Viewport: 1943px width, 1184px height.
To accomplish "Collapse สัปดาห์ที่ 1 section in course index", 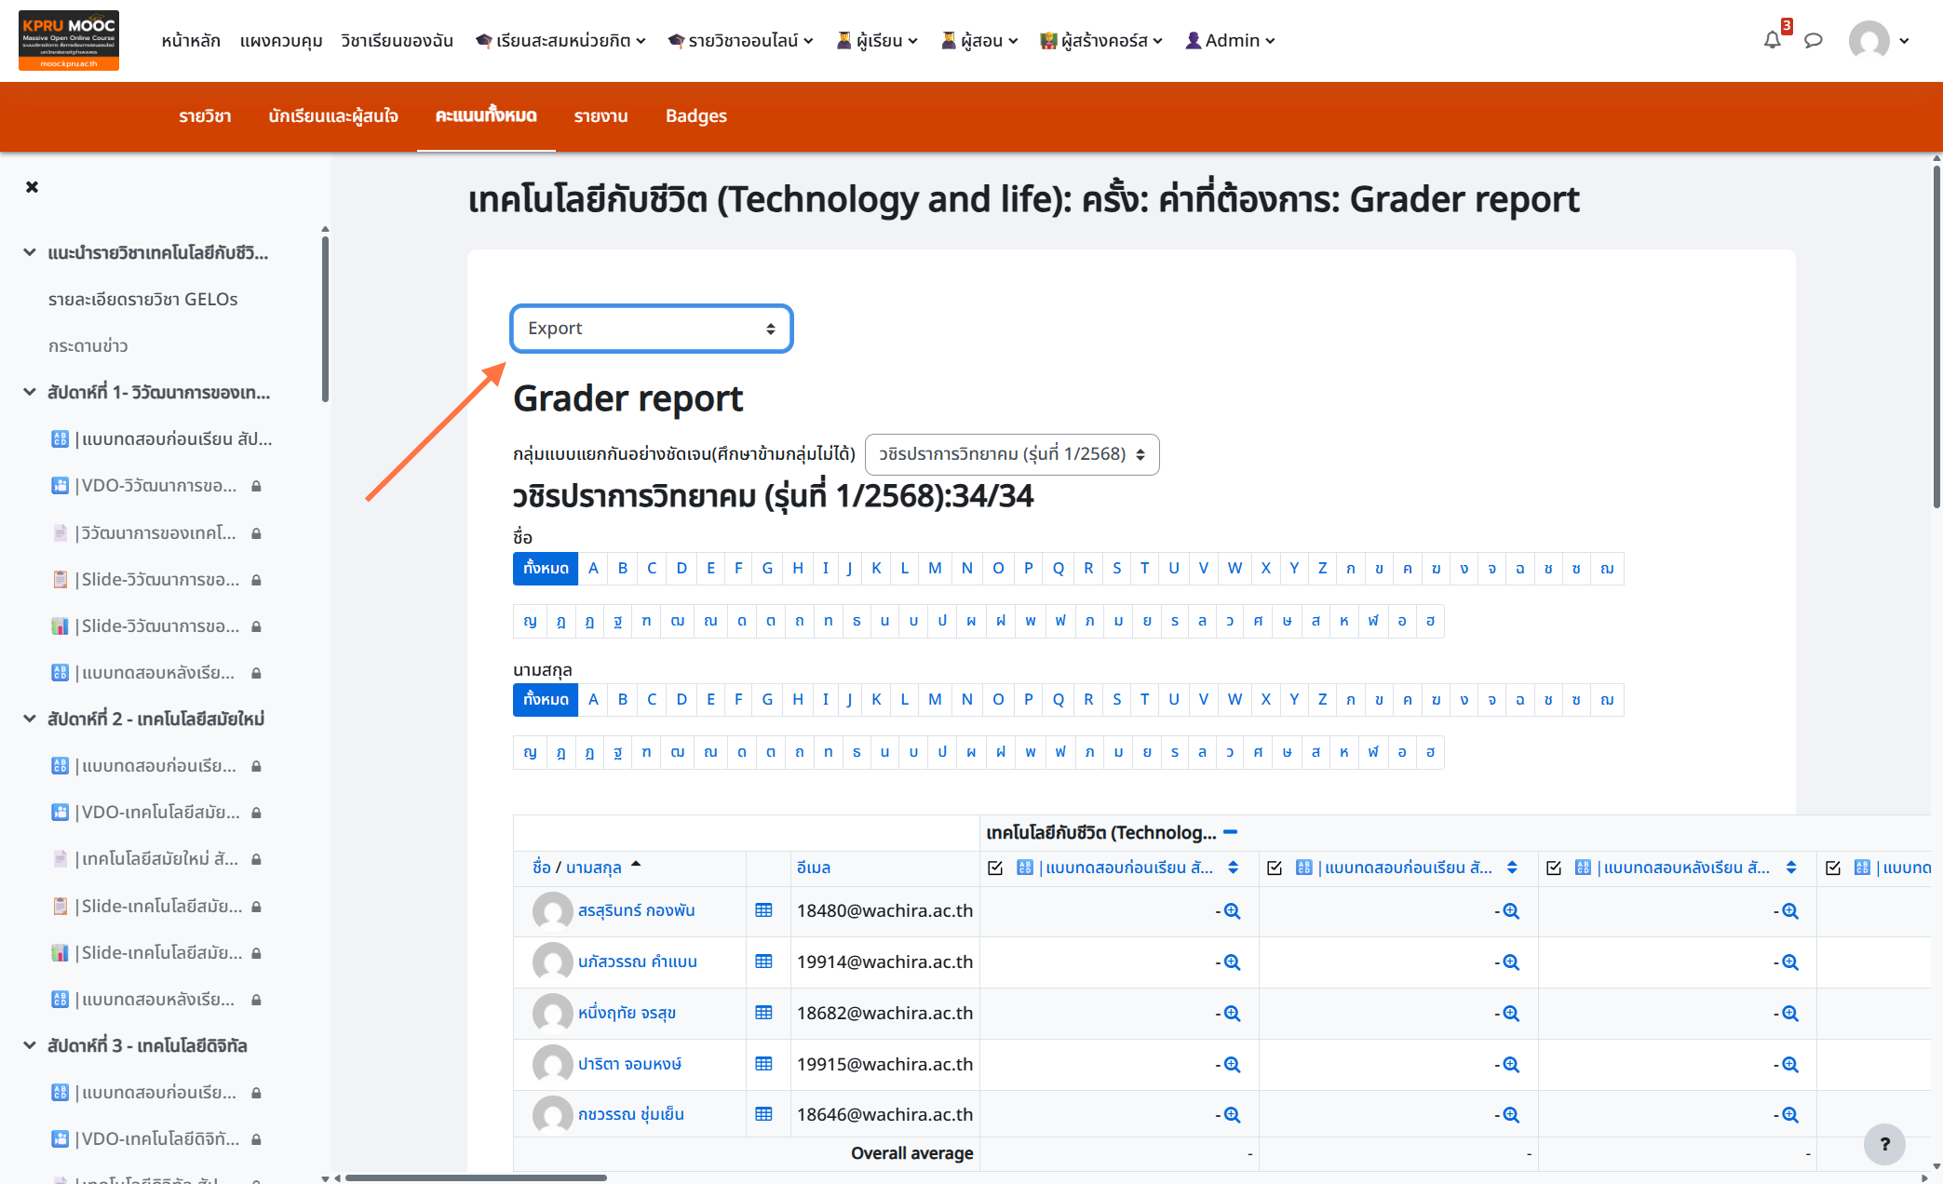I will (30, 392).
